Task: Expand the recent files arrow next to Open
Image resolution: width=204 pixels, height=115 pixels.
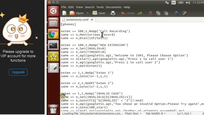Action: [88, 13]
